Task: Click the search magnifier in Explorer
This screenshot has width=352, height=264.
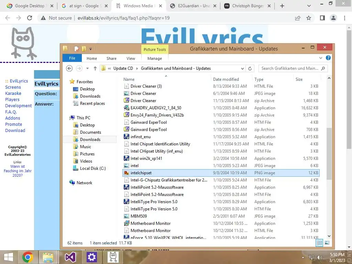Action: pyautogui.click(x=323, y=68)
